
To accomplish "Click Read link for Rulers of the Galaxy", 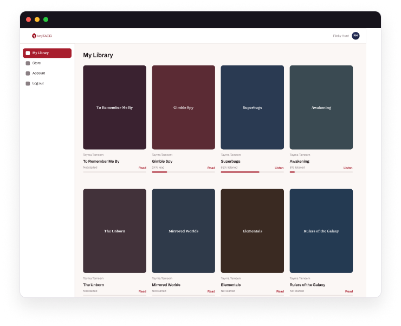I will [x=349, y=291].
